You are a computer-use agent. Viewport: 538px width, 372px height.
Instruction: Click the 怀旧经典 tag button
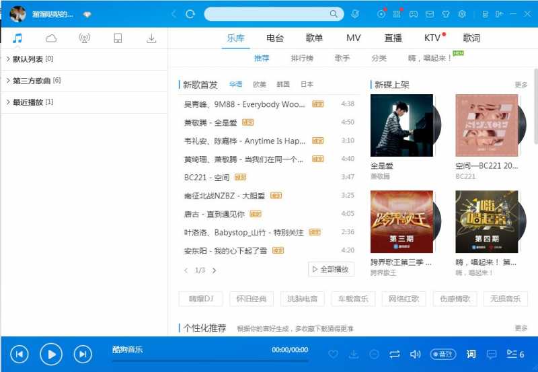(252, 299)
